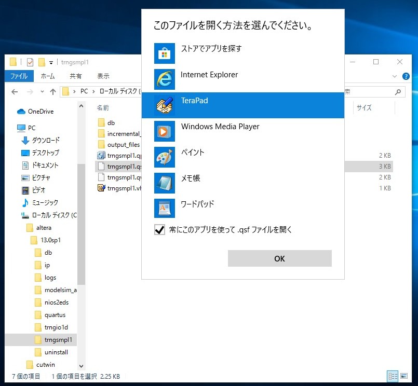The image size is (418, 386).
Task: Choose Windows Media Player to open the file
Action: tap(243, 131)
